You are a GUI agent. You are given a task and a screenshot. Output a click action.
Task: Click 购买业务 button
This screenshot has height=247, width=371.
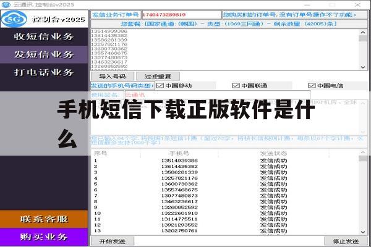(x=44, y=237)
